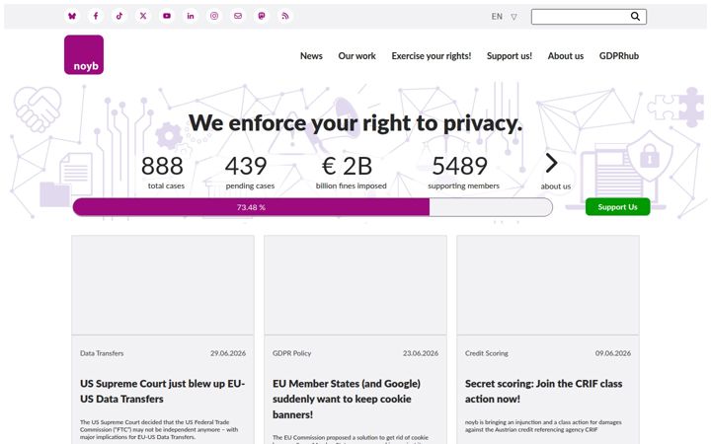Screen dimensions: 711x444
Task: Open the X (Twitter) icon
Action: (x=143, y=16)
